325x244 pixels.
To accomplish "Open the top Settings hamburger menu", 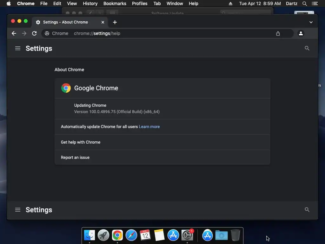I will [x=18, y=48].
